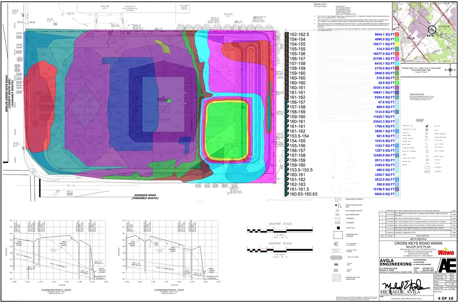
Task: Click the circled SITE marker on the location map
Action: [x=431, y=30]
